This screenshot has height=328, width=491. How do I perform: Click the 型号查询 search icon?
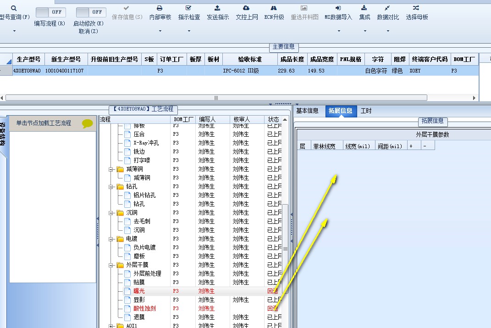point(13,8)
